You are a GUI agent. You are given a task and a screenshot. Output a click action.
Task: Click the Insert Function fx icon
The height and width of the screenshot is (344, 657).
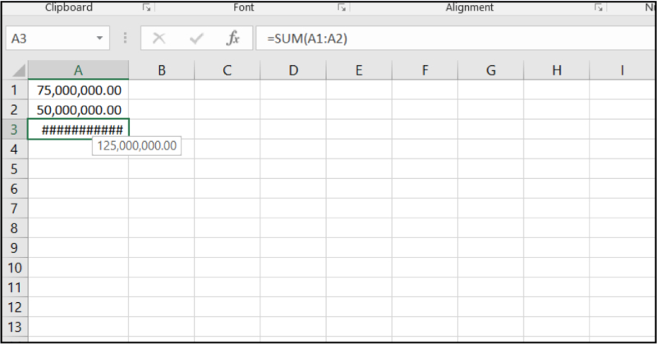[x=232, y=39]
